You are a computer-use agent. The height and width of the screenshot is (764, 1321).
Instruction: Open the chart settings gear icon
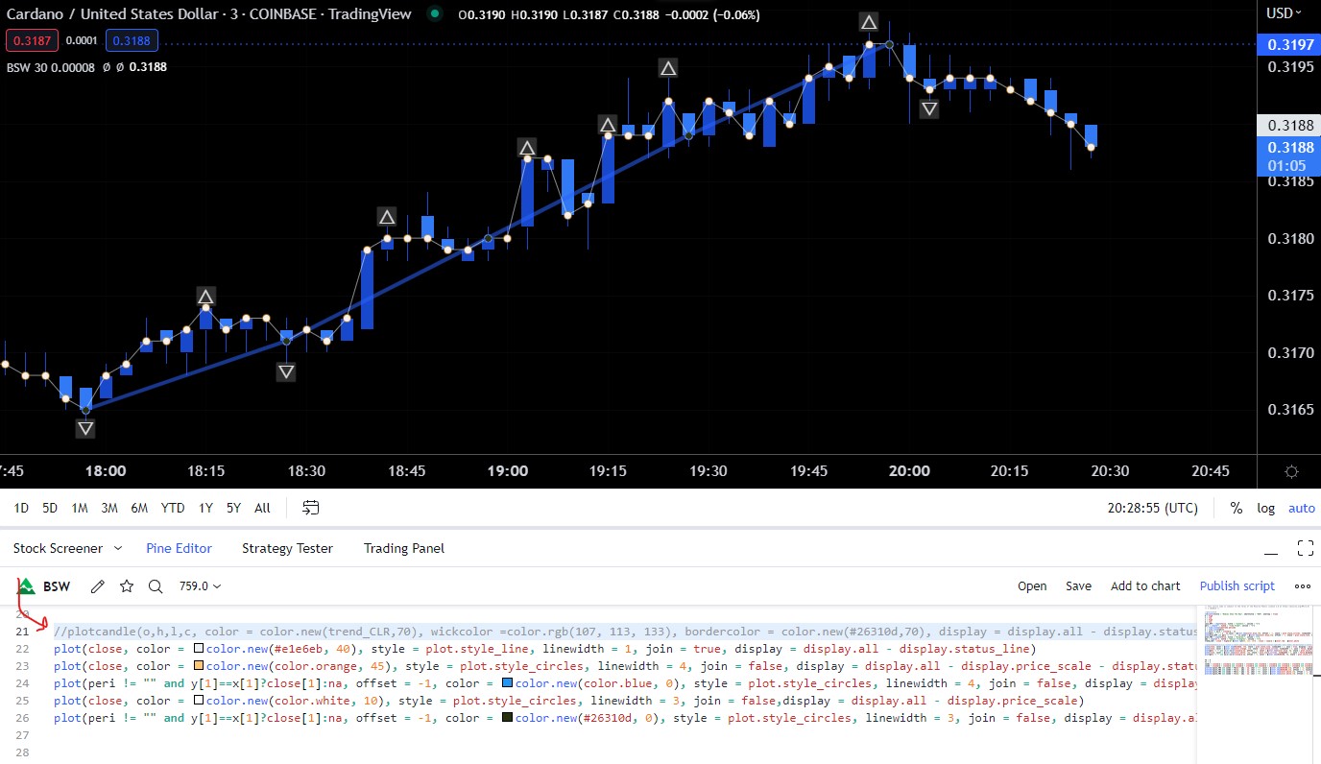pyautogui.click(x=1291, y=471)
